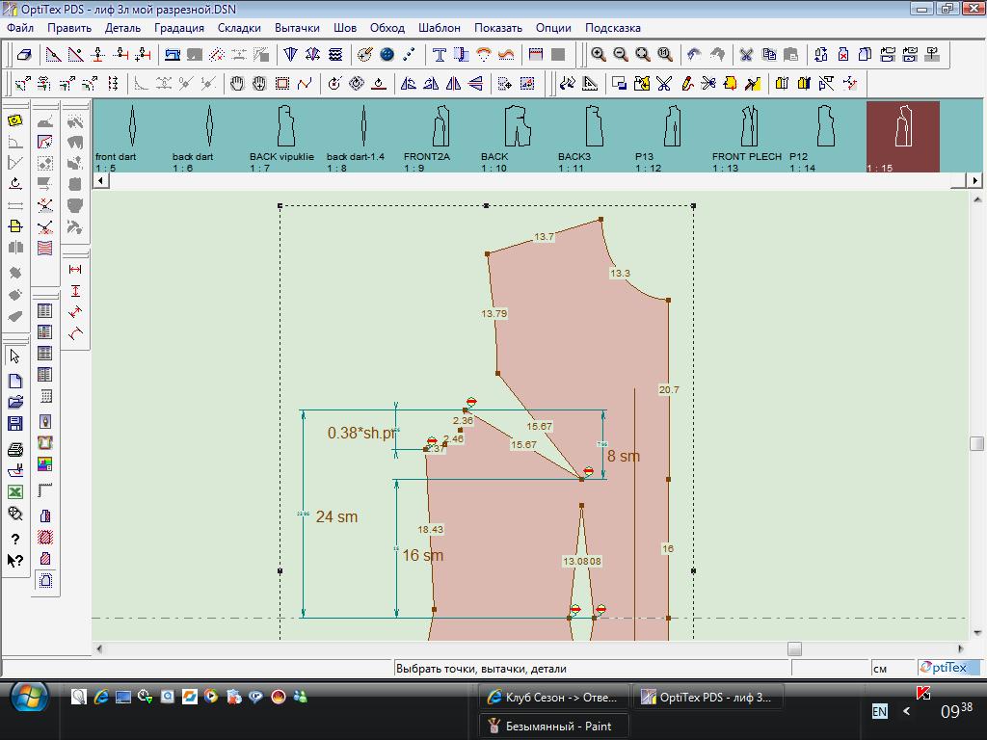
Task: Open the Градация menu
Action: point(179,28)
